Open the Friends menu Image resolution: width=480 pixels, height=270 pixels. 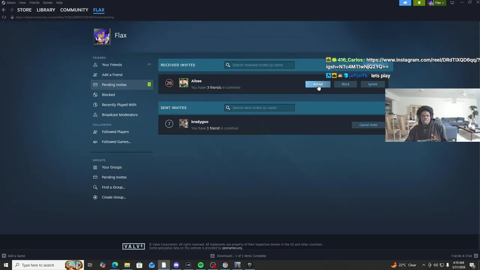(x=34, y=3)
